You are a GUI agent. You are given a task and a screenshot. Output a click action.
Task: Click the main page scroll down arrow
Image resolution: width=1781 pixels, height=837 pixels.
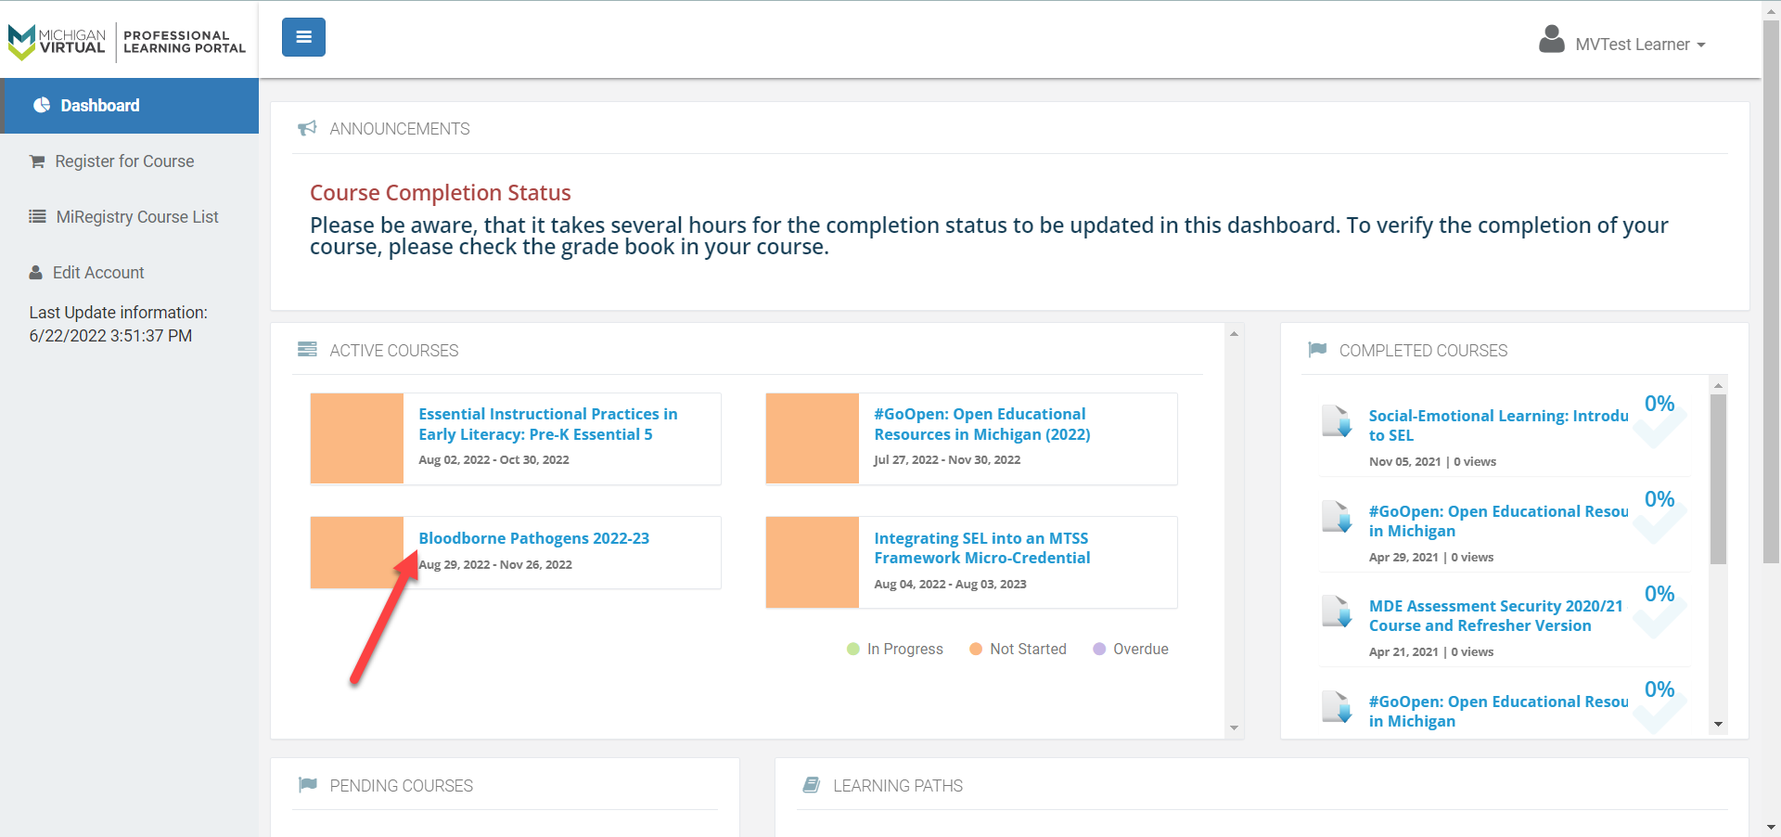coord(1771,827)
